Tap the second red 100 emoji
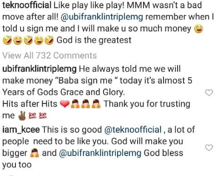 [43, 116]
